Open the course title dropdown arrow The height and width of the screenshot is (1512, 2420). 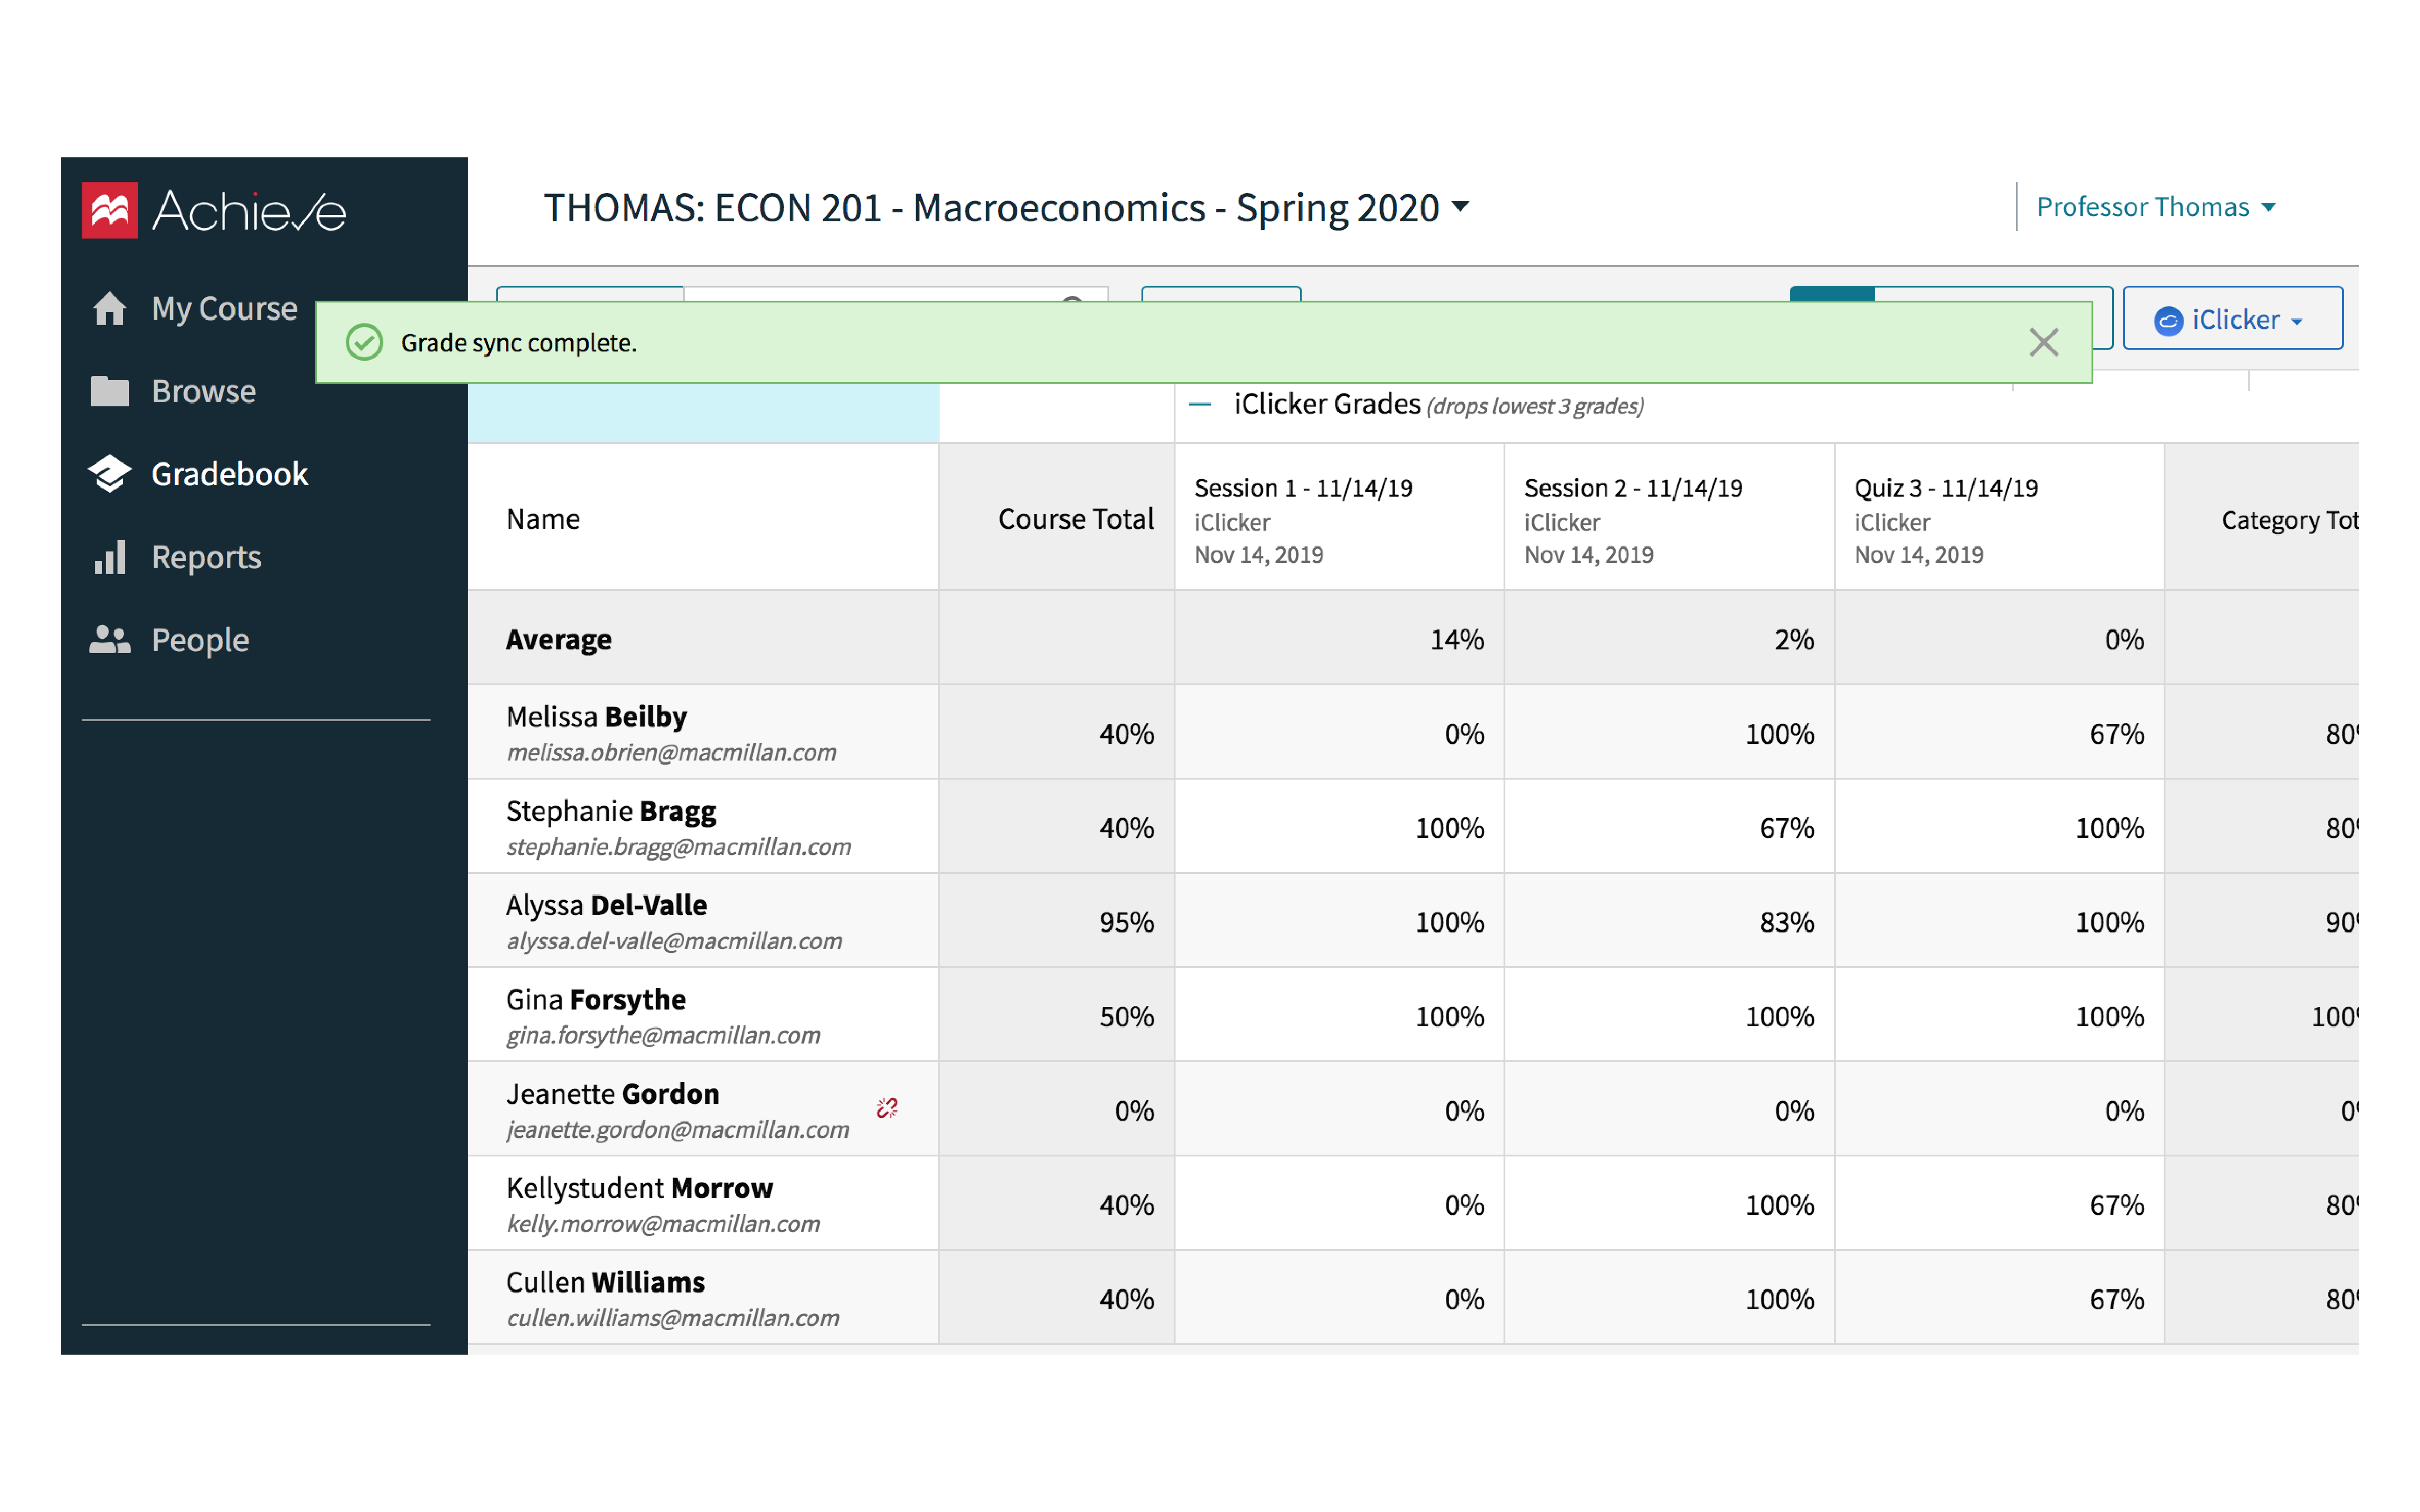point(1460,207)
